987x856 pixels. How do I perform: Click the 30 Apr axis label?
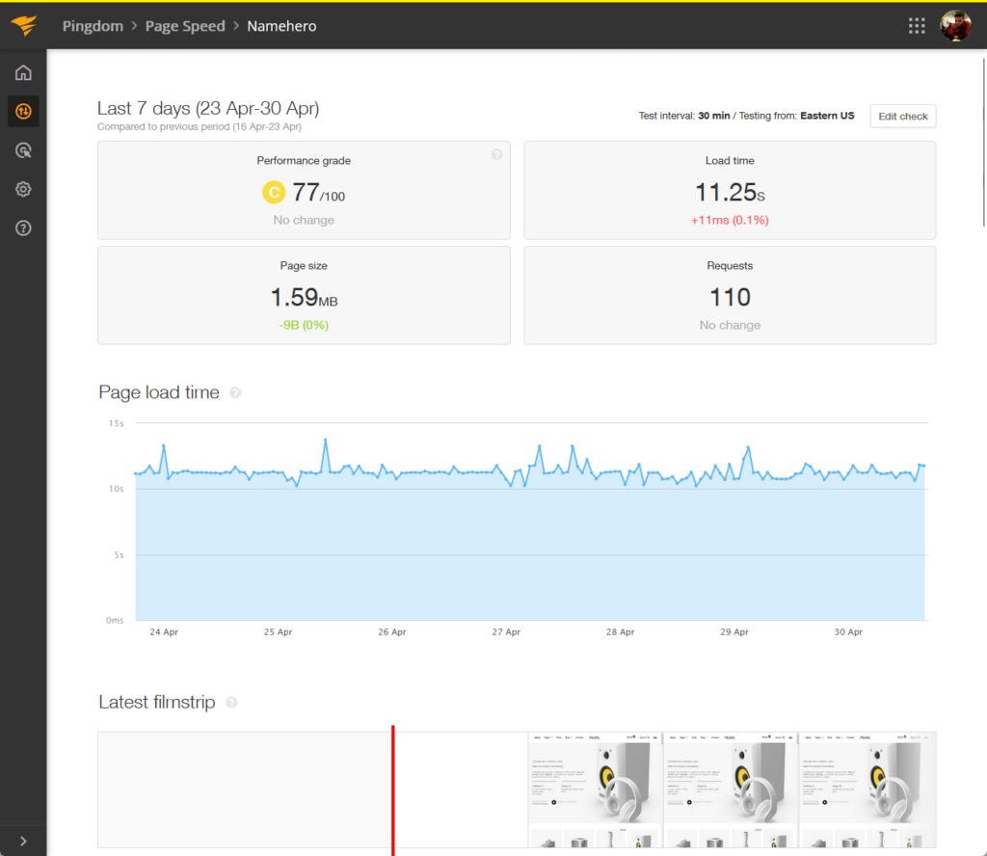[848, 632]
